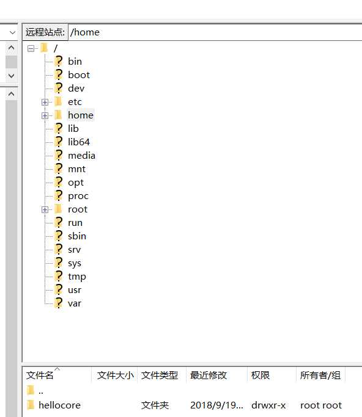Select the tmp directory in tree

point(77,277)
